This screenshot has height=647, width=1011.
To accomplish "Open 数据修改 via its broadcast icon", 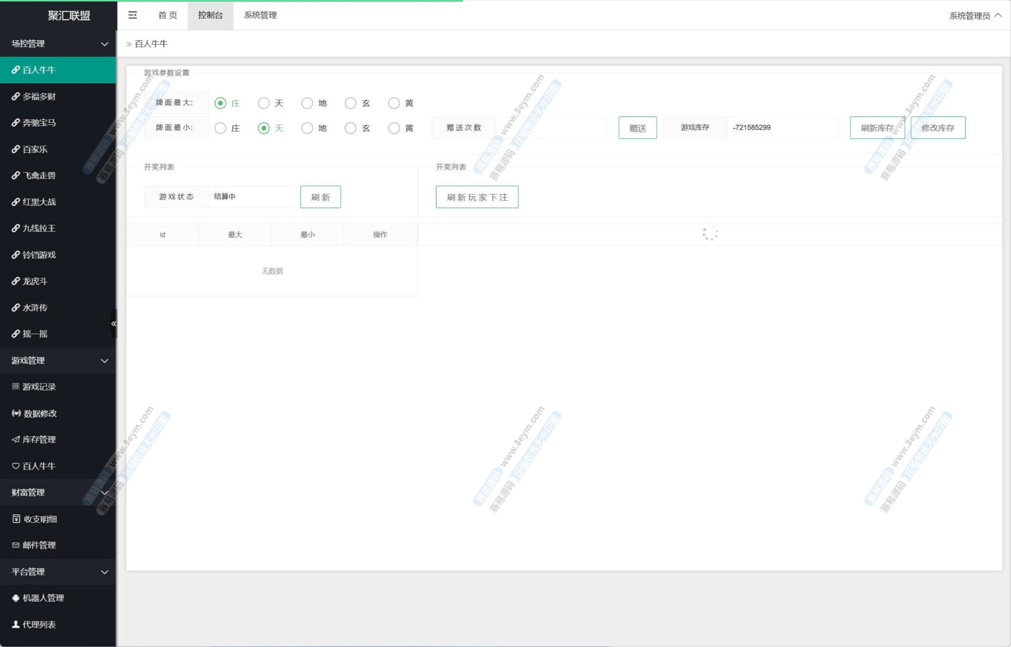I will (16, 413).
